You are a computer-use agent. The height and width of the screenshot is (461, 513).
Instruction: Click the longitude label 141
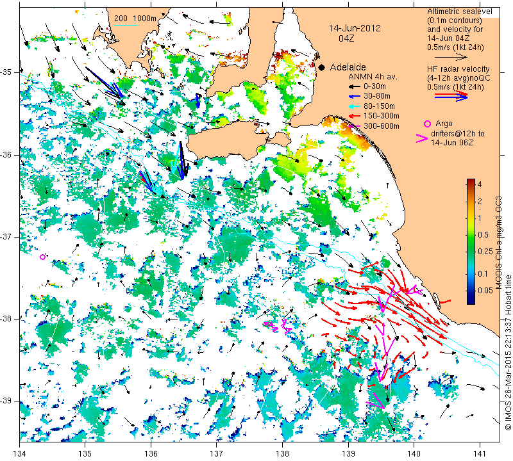(480, 454)
